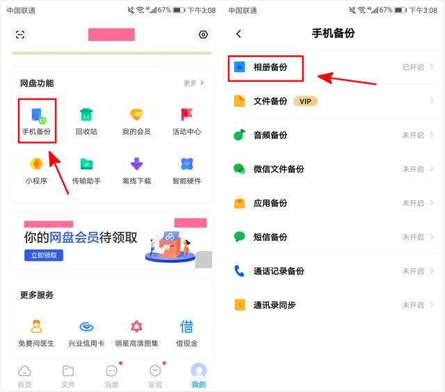Tap the 相册备份 label

tap(270, 67)
